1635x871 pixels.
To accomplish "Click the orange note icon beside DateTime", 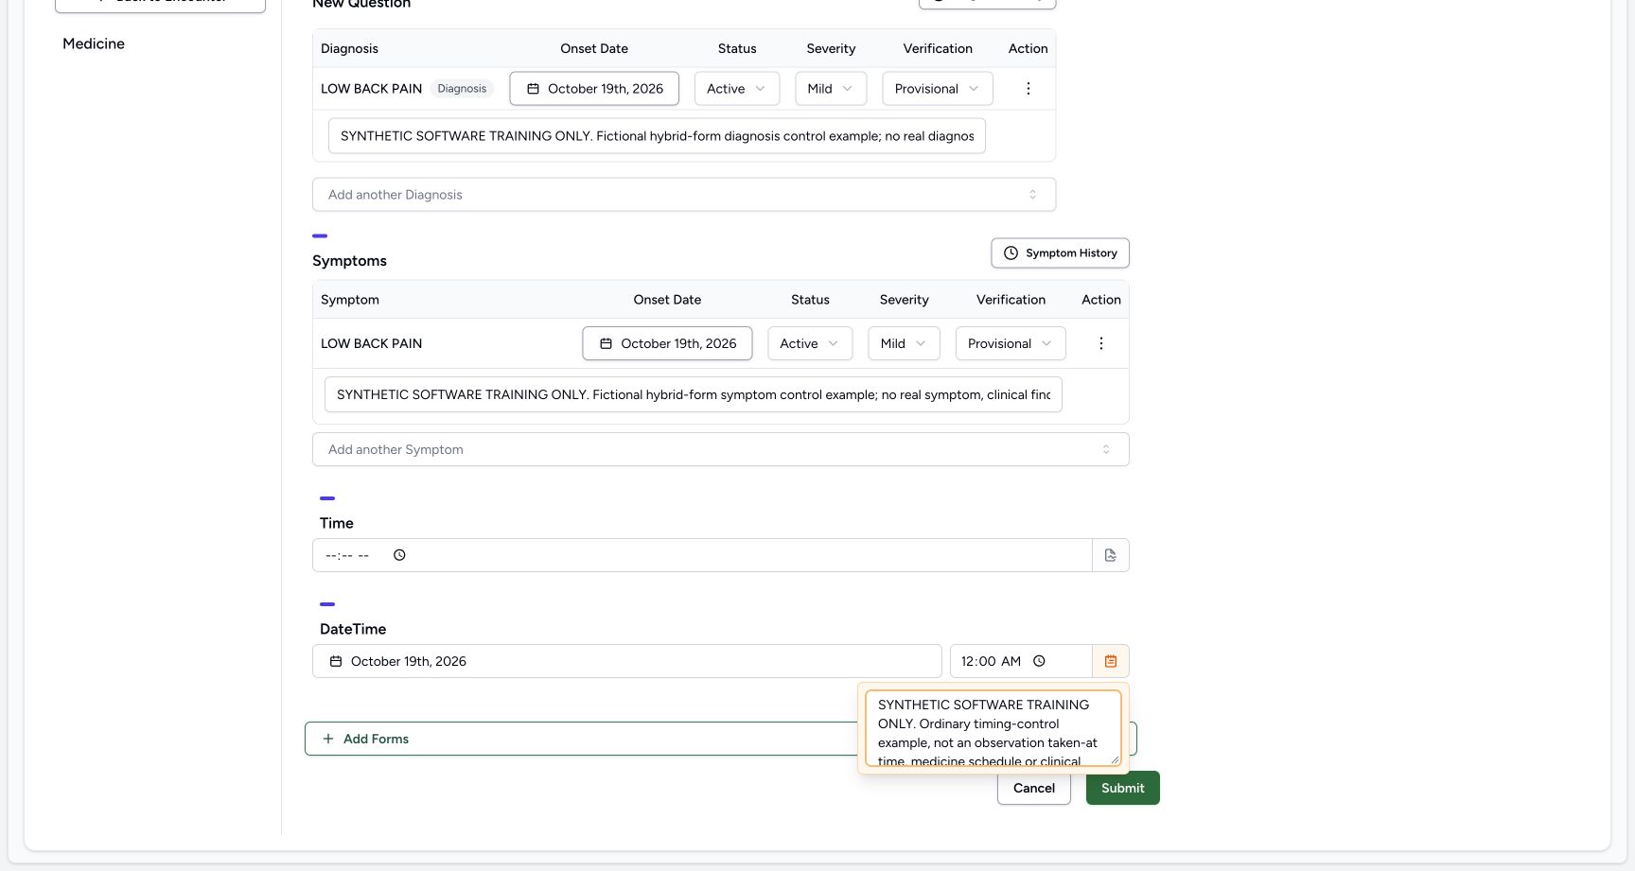I will click(x=1111, y=661).
